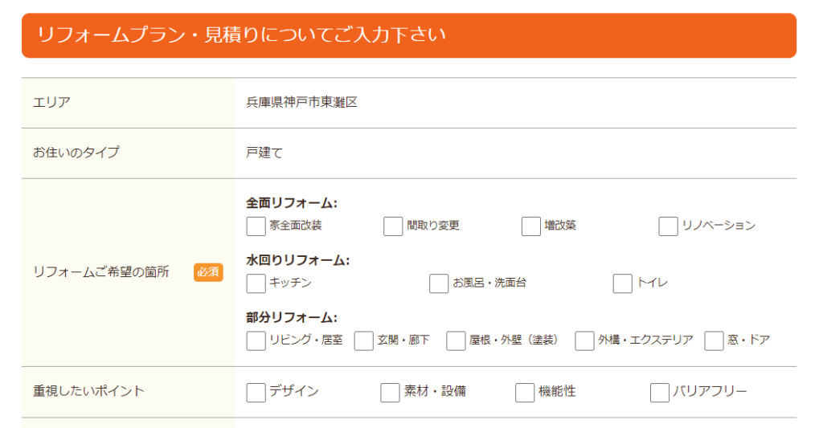Check the リビング・居室 option

(x=256, y=341)
